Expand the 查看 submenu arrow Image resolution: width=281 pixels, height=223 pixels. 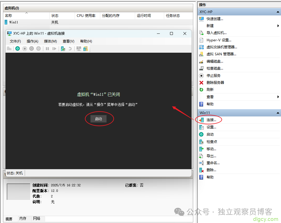(278, 97)
